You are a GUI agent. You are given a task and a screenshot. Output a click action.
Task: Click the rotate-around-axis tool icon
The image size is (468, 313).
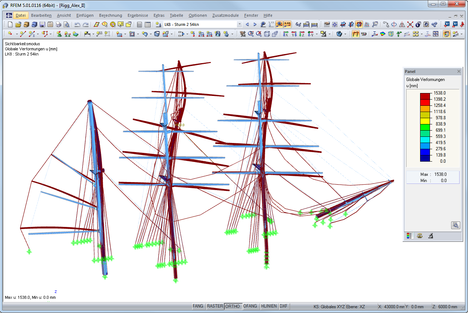point(394,24)
